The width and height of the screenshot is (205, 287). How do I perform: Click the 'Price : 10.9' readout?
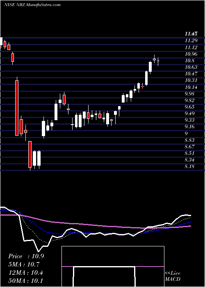click(x=26, y=256)
